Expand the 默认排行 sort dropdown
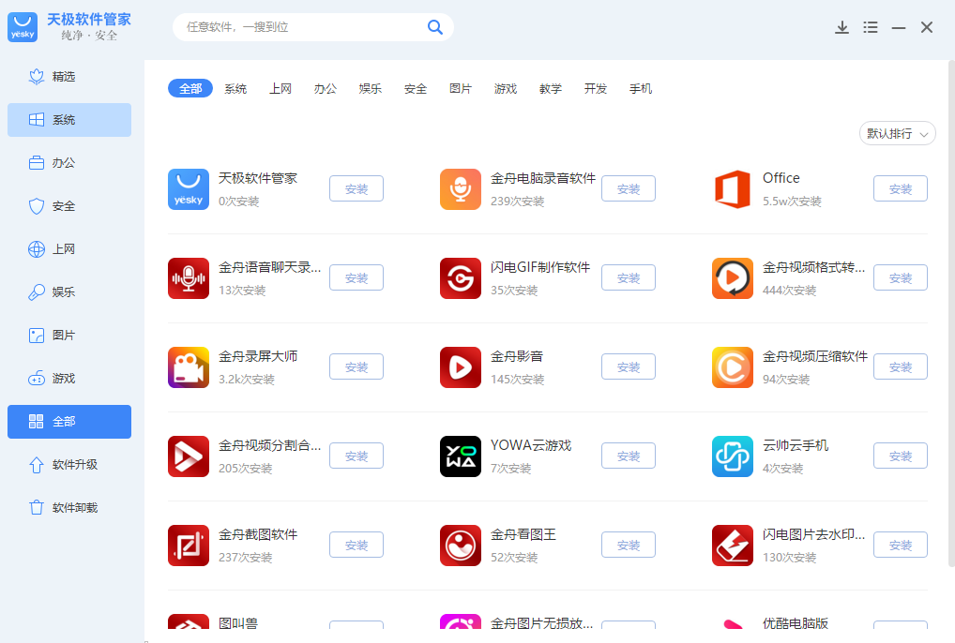 [x=897, y=134]
